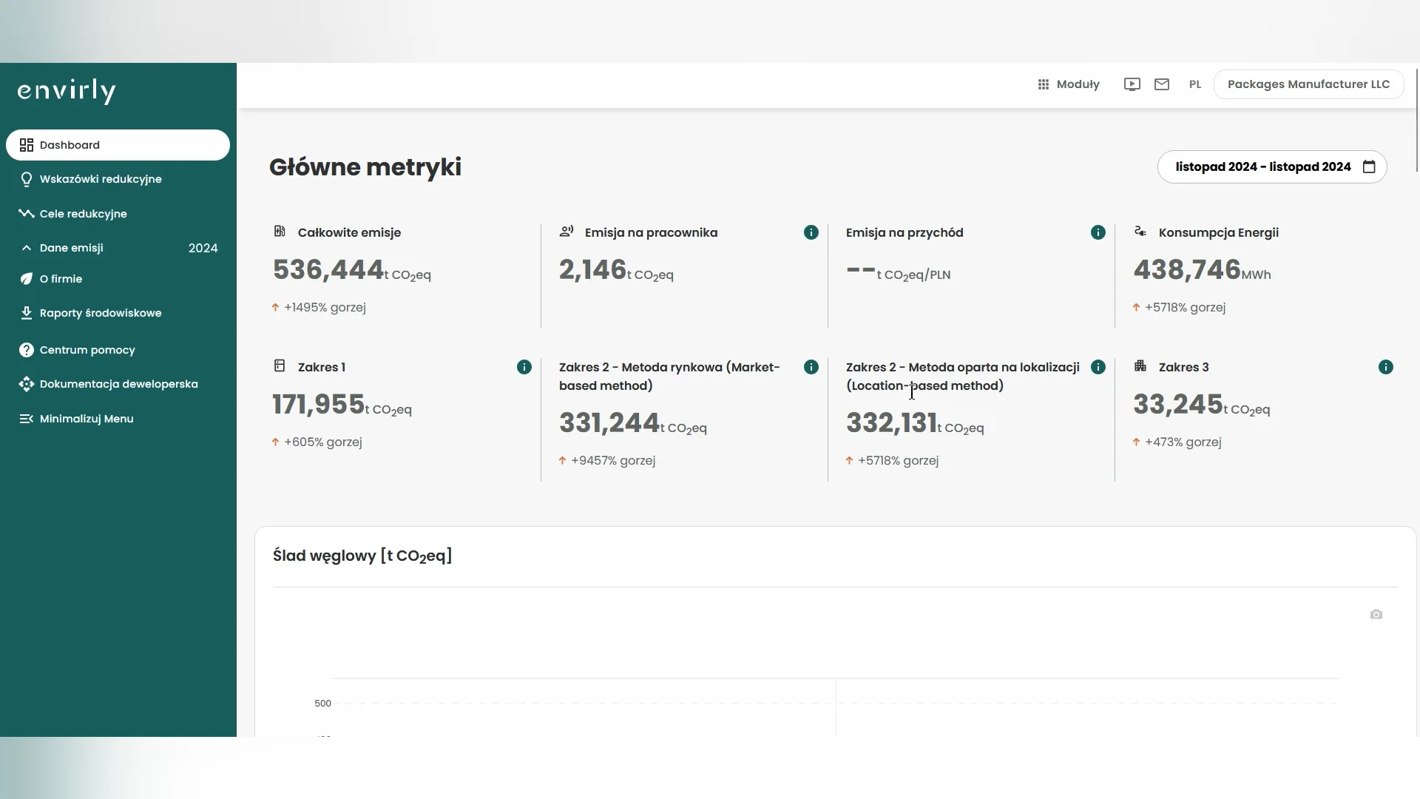Switch language using PL selector

click(1194, 84)
